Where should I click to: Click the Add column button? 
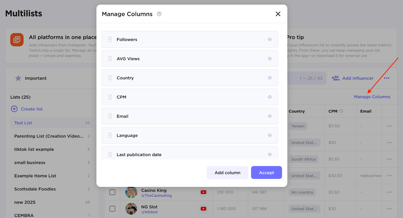(x=227, y=172)
